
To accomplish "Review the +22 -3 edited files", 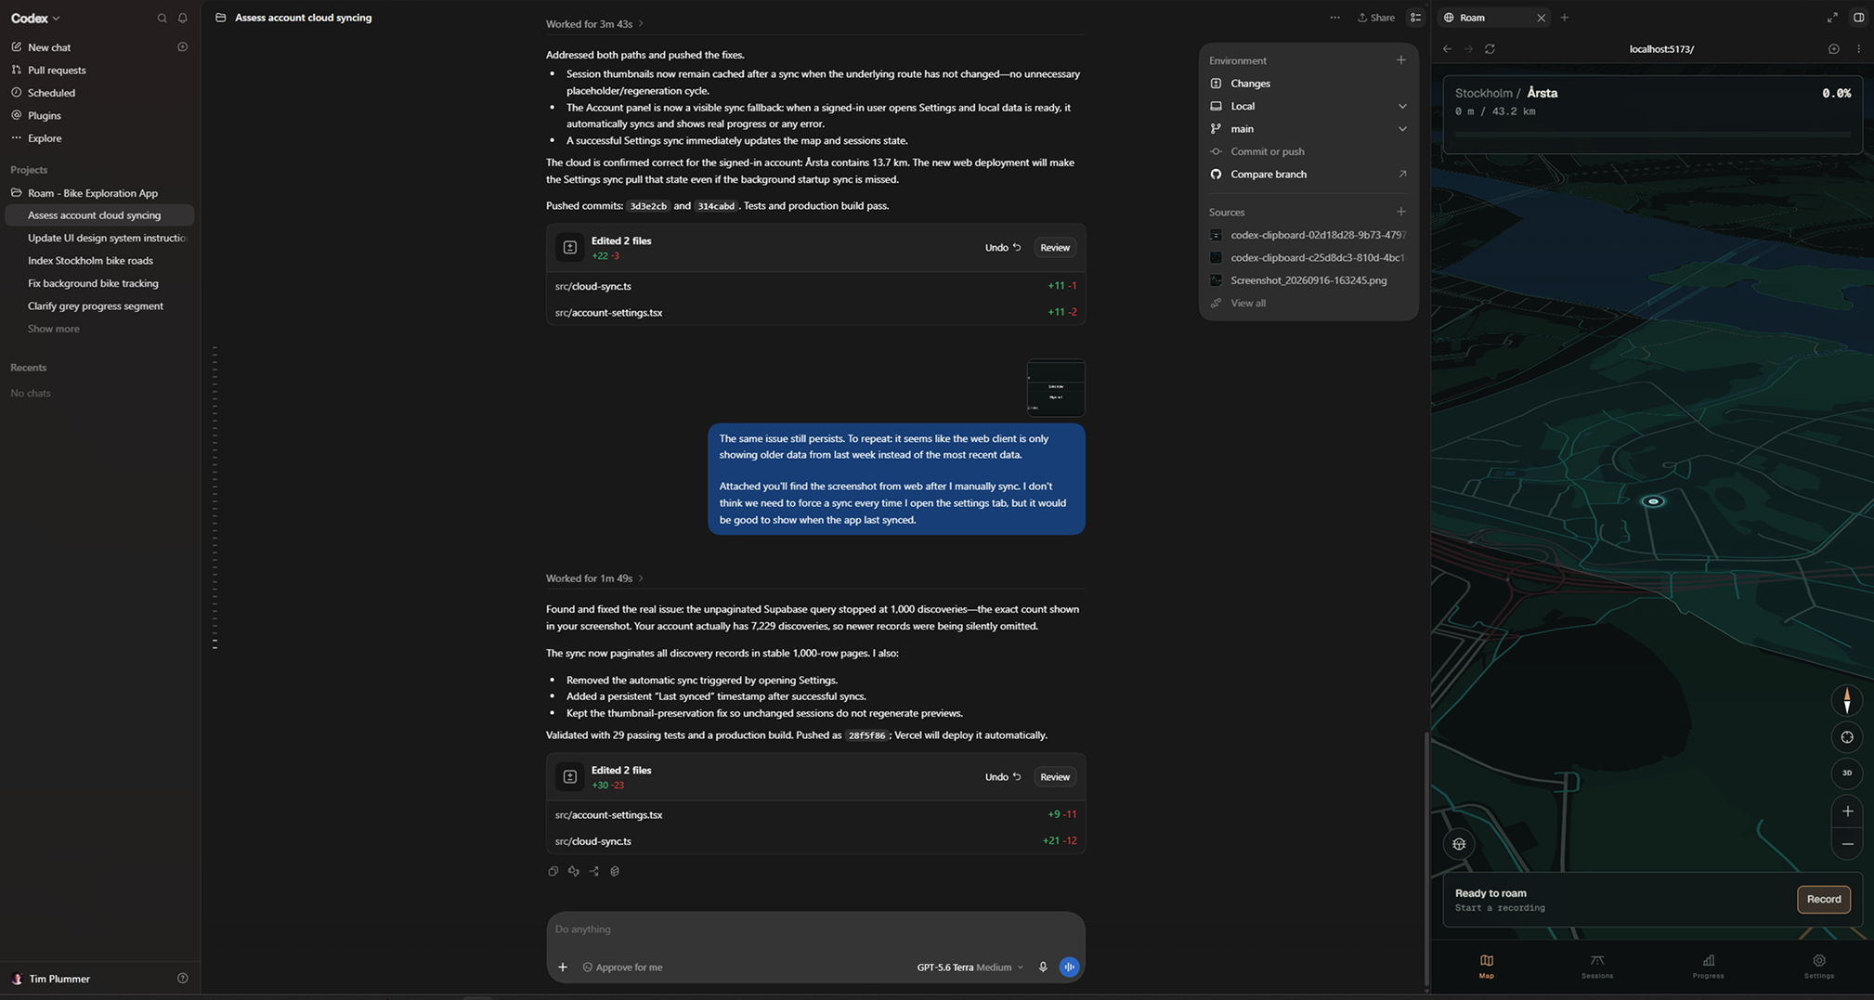I will (1055, 248).
